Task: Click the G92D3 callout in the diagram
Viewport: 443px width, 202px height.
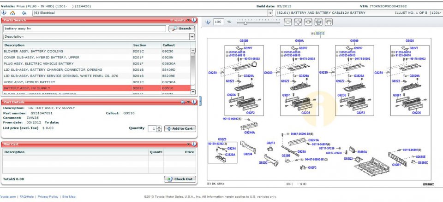Action: tap(263, 162)
